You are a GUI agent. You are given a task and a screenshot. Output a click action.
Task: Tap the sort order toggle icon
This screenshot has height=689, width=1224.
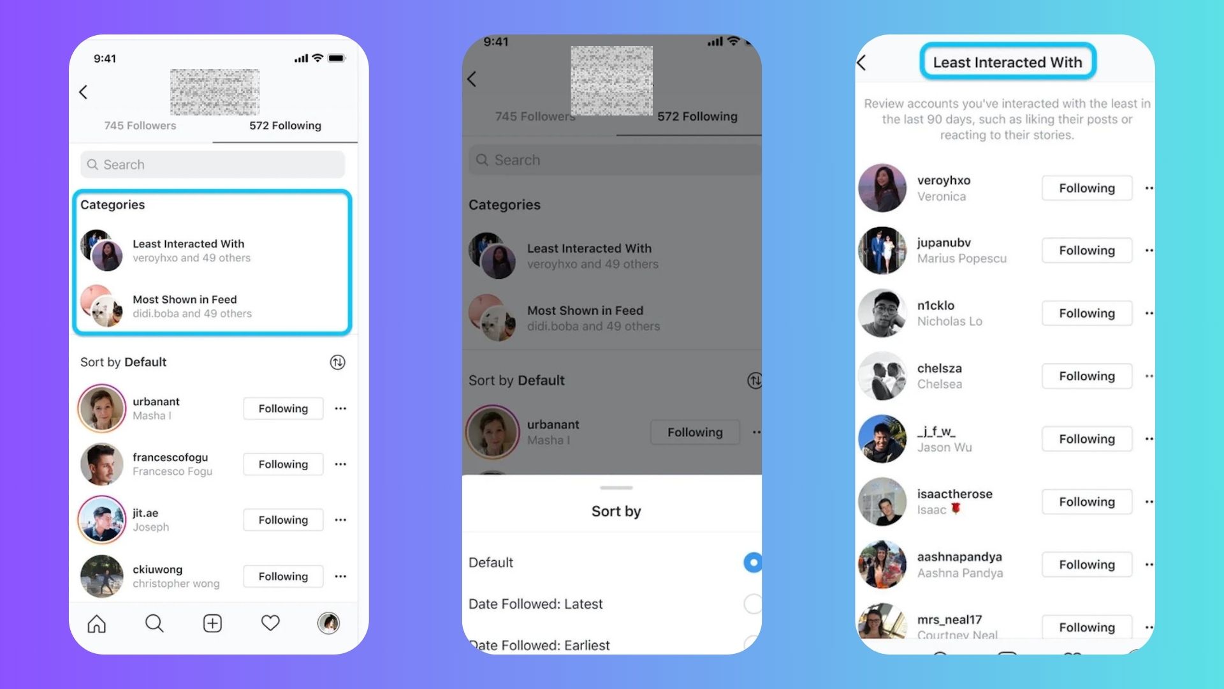tap(336, 362)
